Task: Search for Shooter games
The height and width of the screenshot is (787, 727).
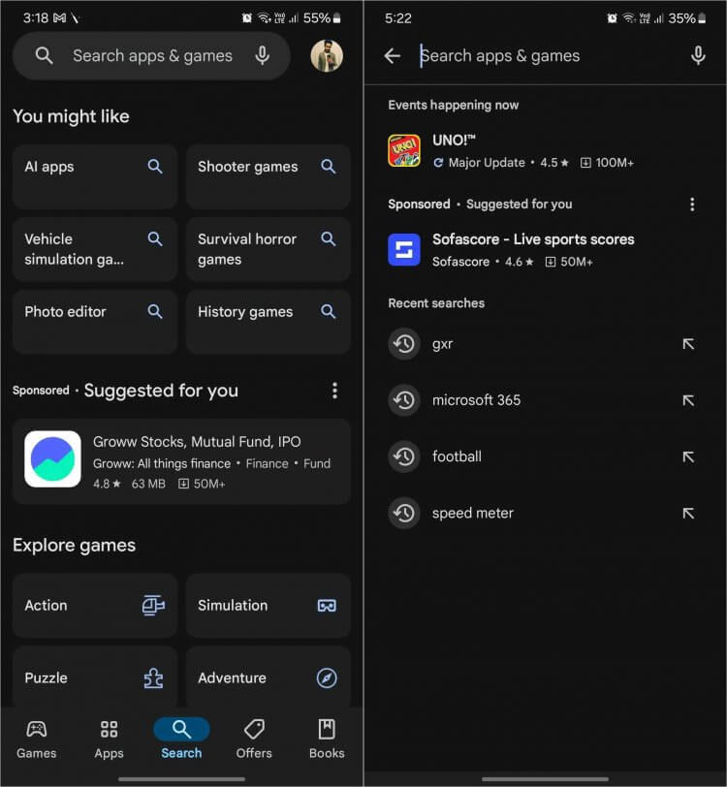Action: (269, 176)
